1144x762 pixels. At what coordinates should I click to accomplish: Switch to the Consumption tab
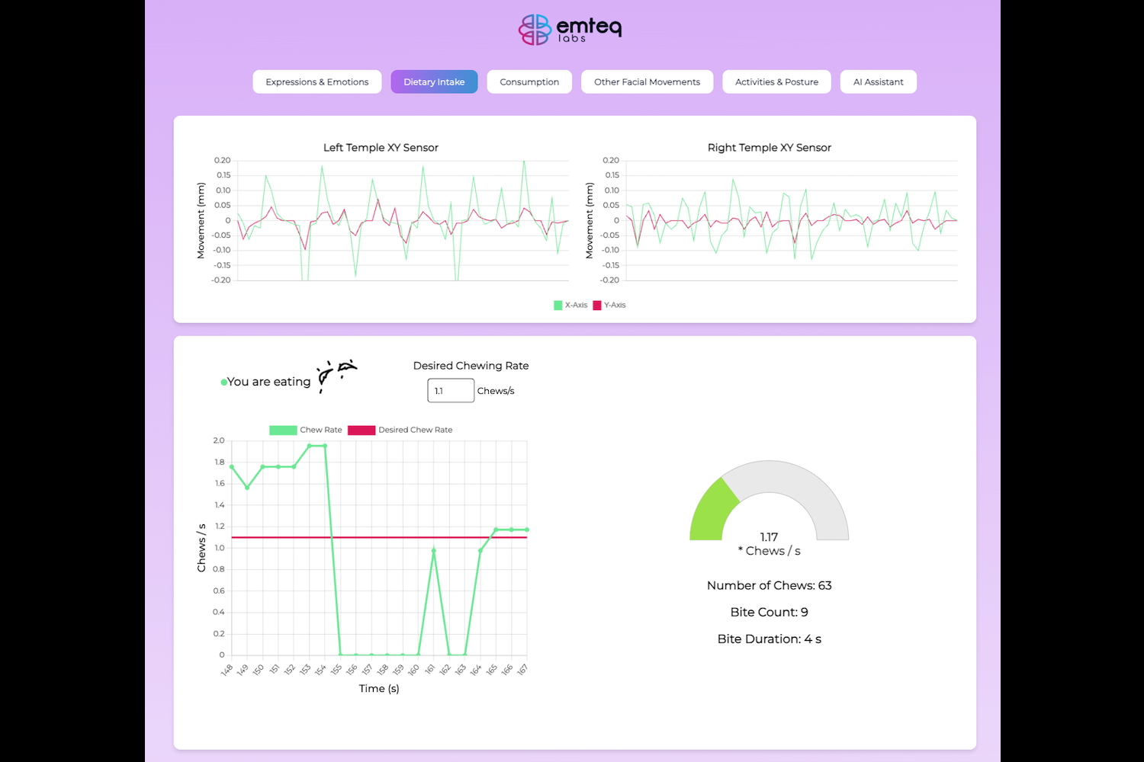coord(529,82)
